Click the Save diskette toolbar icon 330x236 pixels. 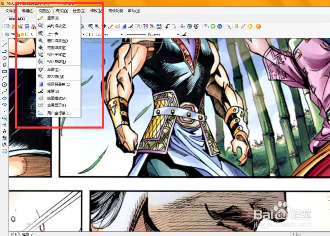click(x=27, y=26)
